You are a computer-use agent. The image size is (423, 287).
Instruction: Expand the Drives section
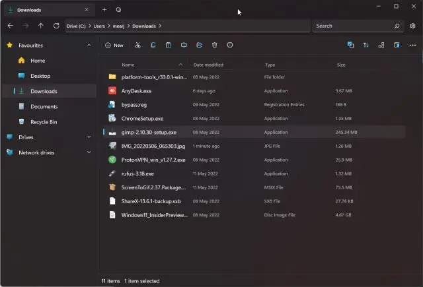tap(89, 137)
